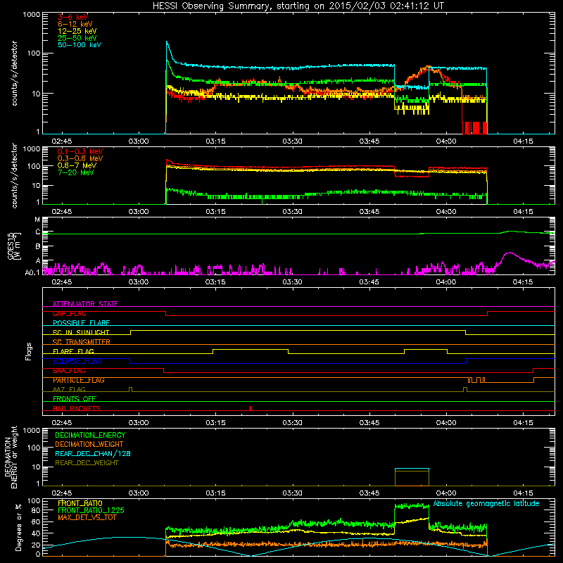Screen dimensions: 563x563
Task: Click the DECIMATION ENERGY or weight axis title
Action: coord(11,457)
